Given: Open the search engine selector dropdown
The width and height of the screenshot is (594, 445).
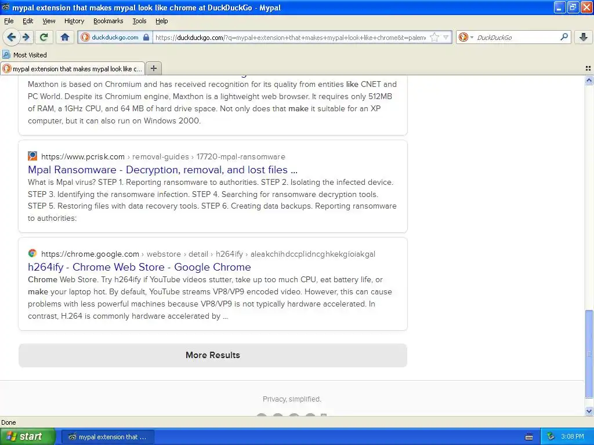Looking at the screenshot, I should click(466, 37).
